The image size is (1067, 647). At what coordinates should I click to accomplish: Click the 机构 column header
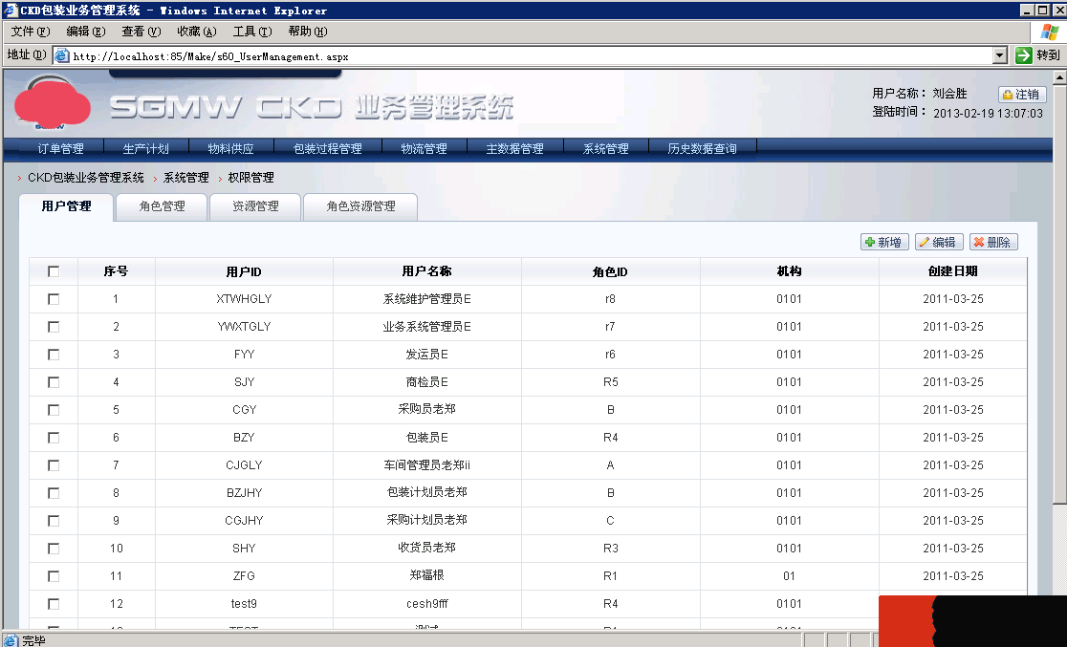(790, 271)
